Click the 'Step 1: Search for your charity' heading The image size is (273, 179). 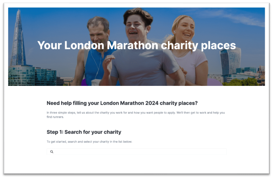tap(84, 132)
